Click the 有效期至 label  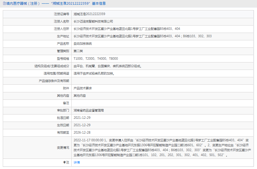(63, 133)
